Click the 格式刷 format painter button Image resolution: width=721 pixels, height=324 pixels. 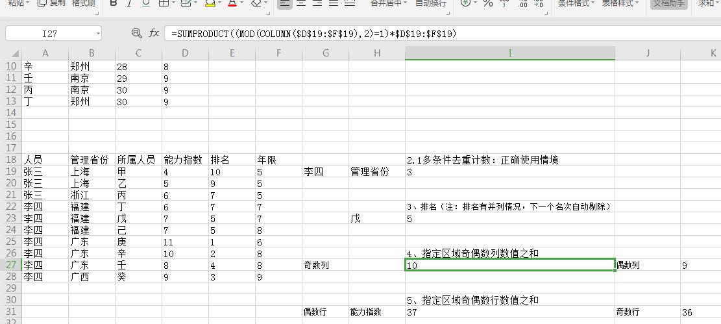point(83,3)
